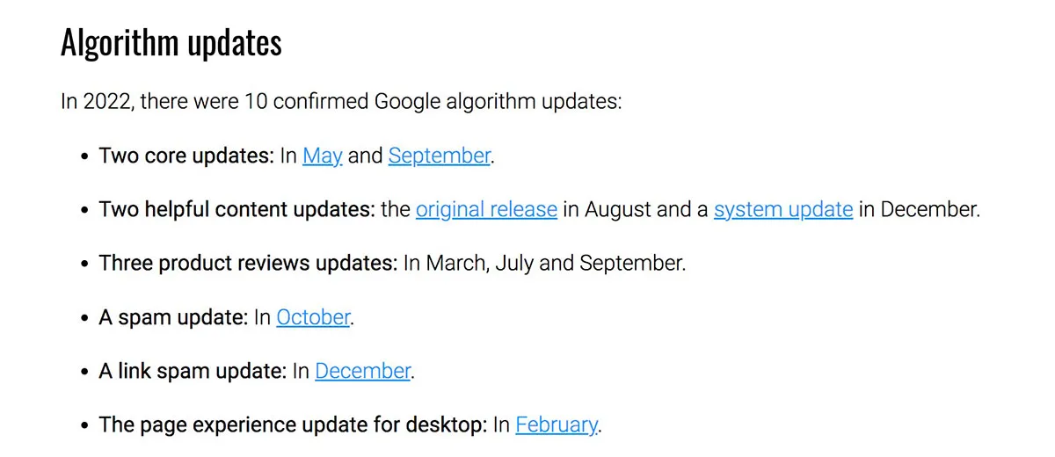Click the December link spam link

point(362,371)
